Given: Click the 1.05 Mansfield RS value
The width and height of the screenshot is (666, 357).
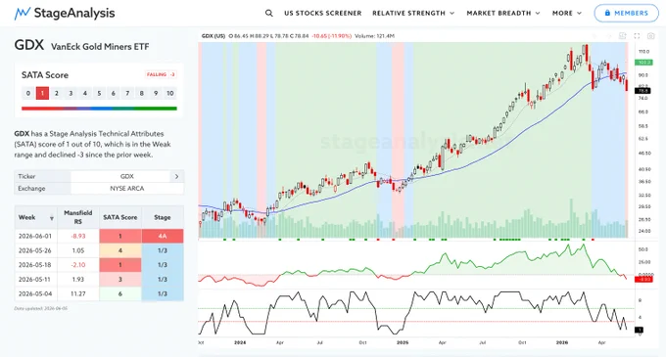Looking at the screenshot, I should coord(78,250).
